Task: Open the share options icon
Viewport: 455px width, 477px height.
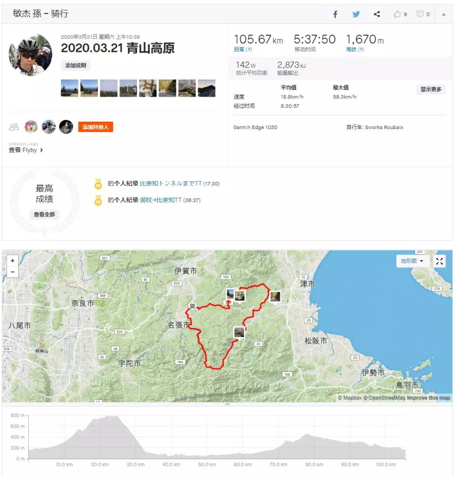Action: coord(377,14)
